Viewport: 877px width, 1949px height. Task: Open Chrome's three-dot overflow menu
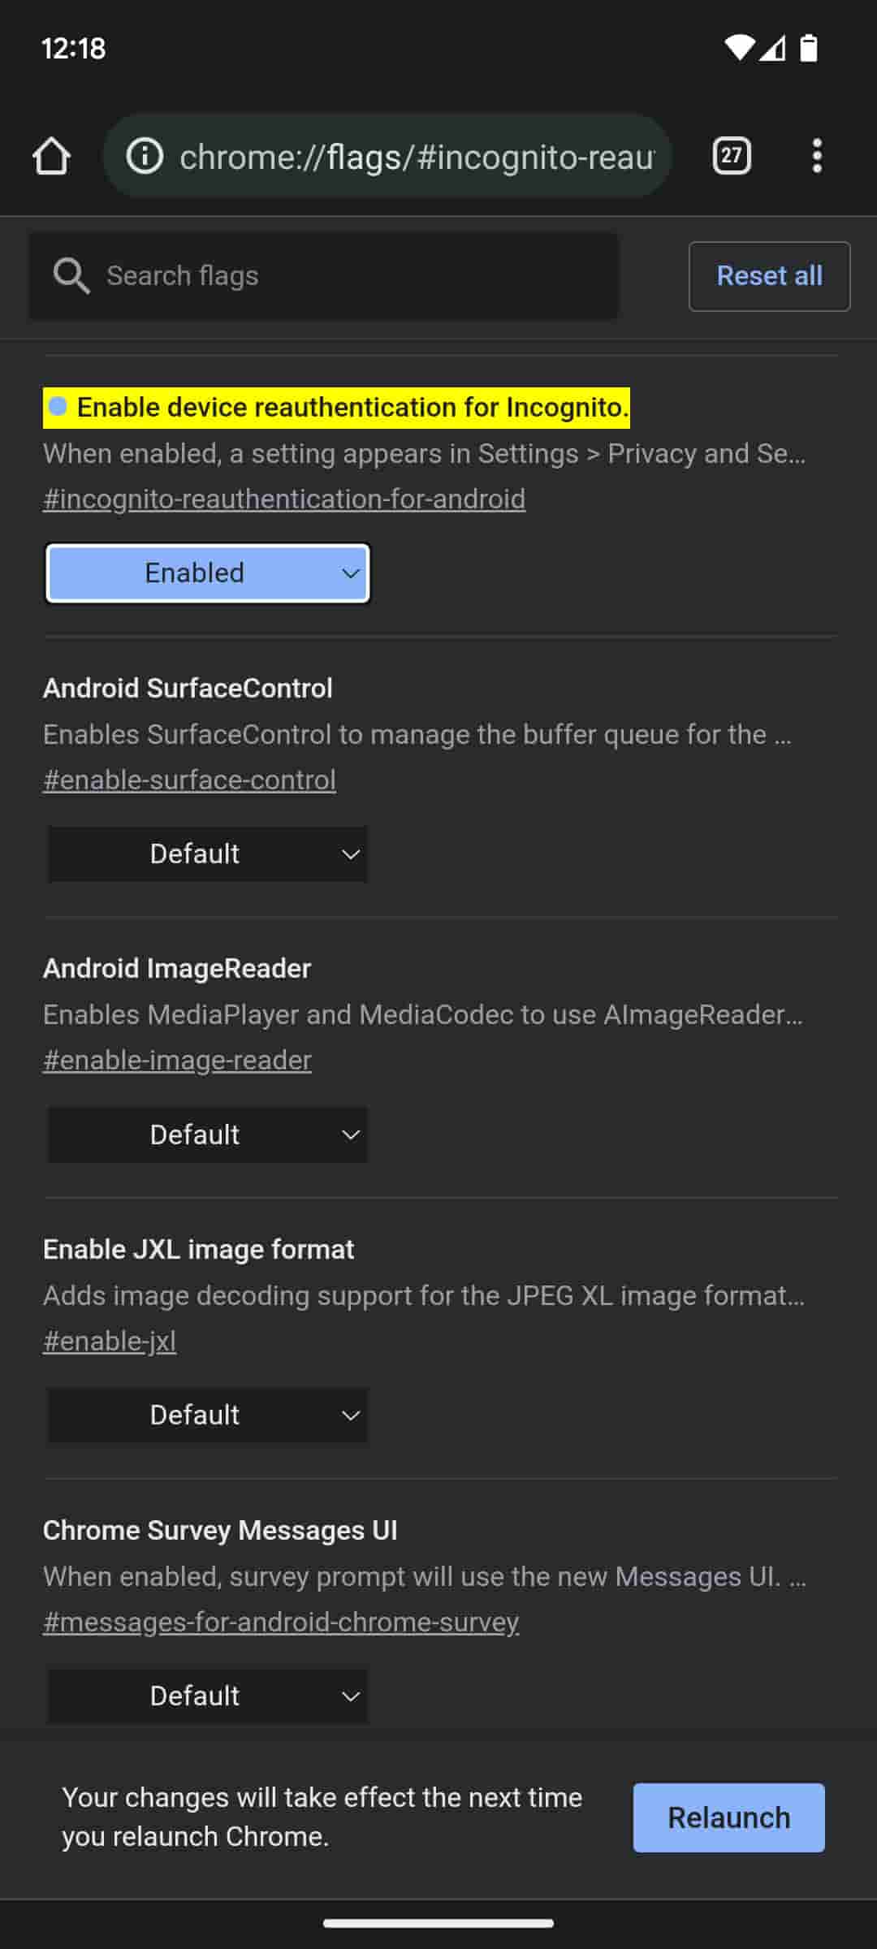(817, 156)
